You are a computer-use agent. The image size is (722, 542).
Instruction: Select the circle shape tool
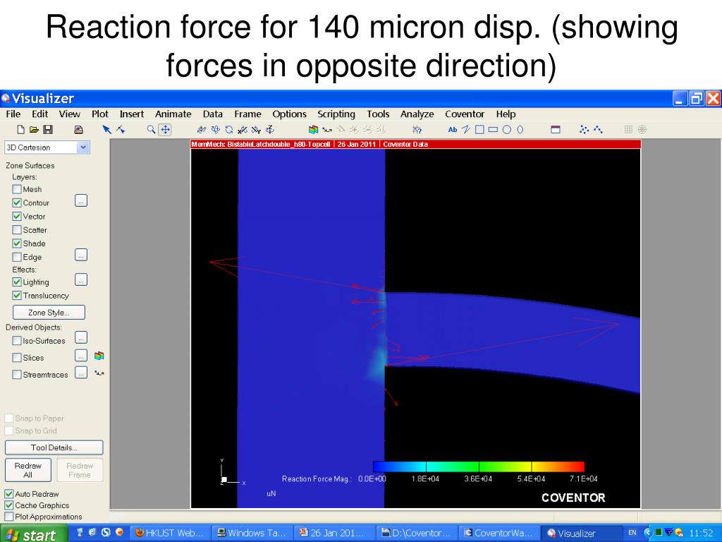(x=507, y=130)
